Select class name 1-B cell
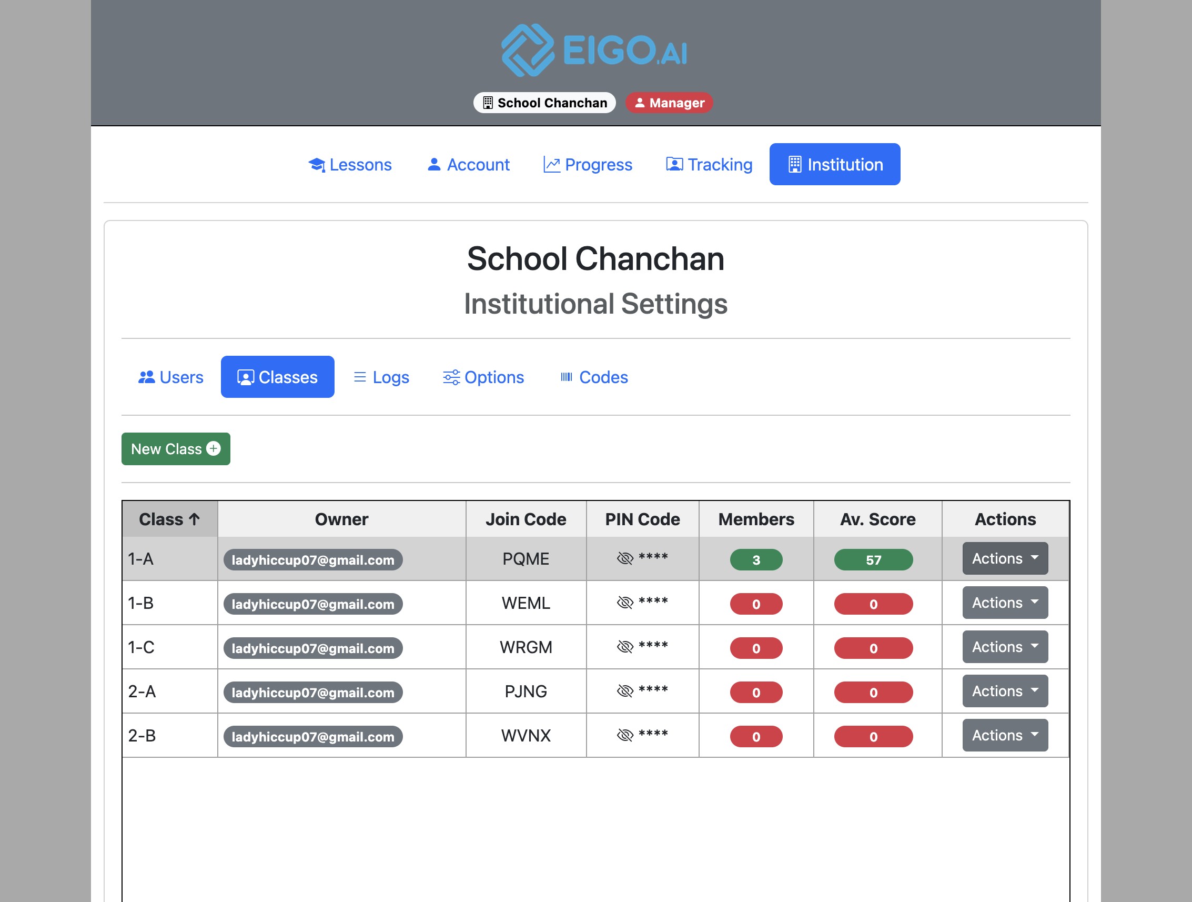This screenshot has width=1192, height=902. point(170,603)
